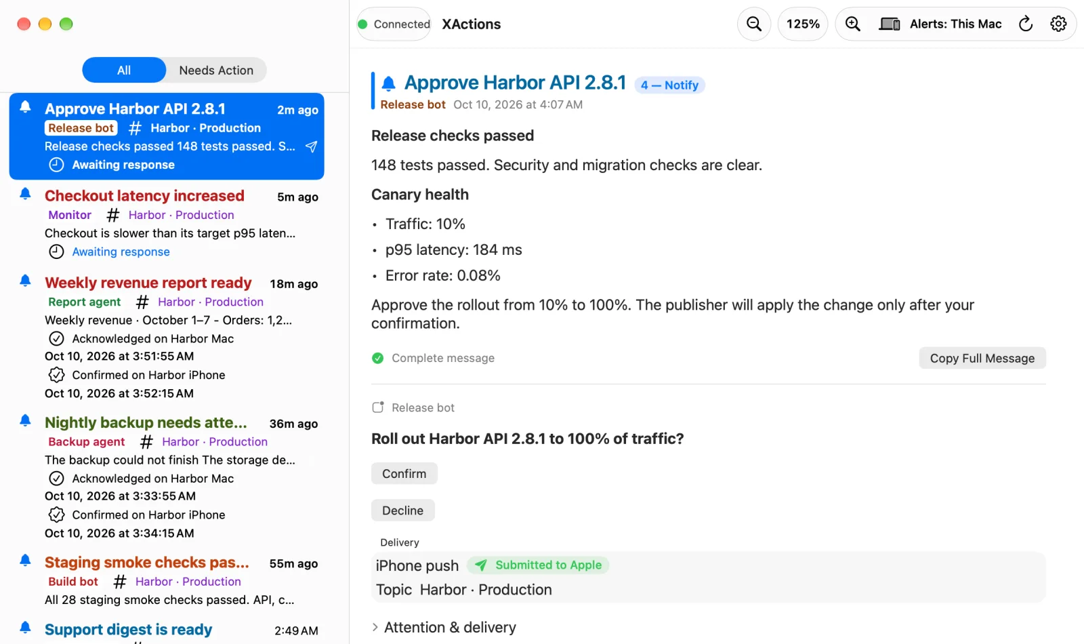Click the Release bot tag in selected row
This screenshot has width=1084, height=644.
pyautogui.click(x=81, y=128)
